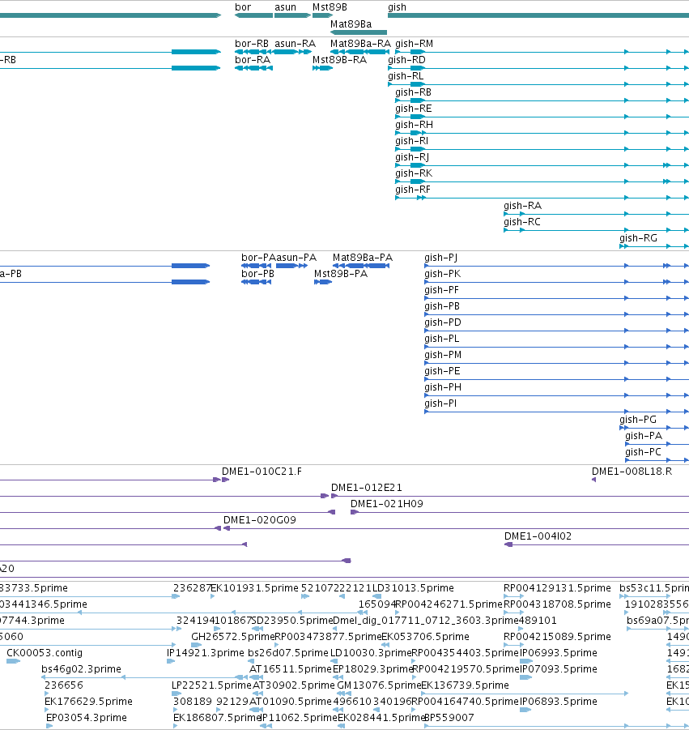Click the Mat89Ba gene label

click(351, 23)
